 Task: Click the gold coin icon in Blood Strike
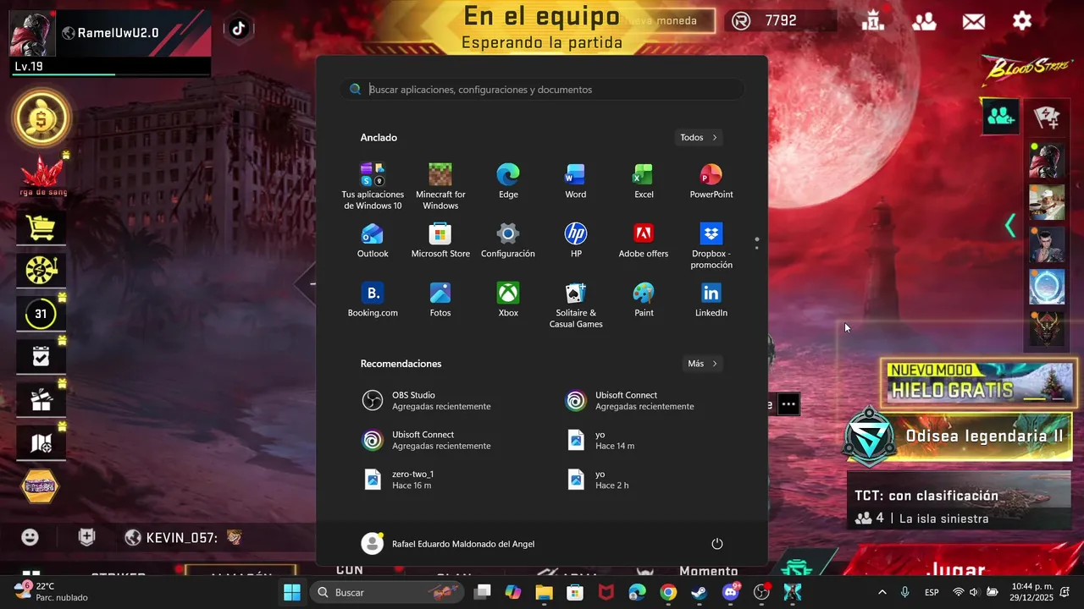click(x=41, y=117)
